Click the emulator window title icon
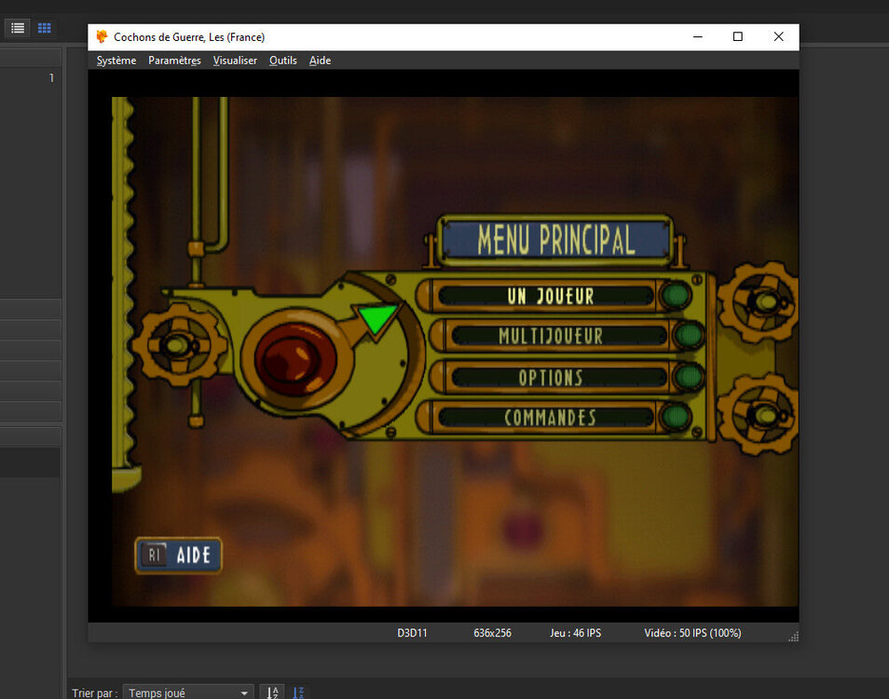This screenshot has width=889, height=699. [x=102, y=36]
